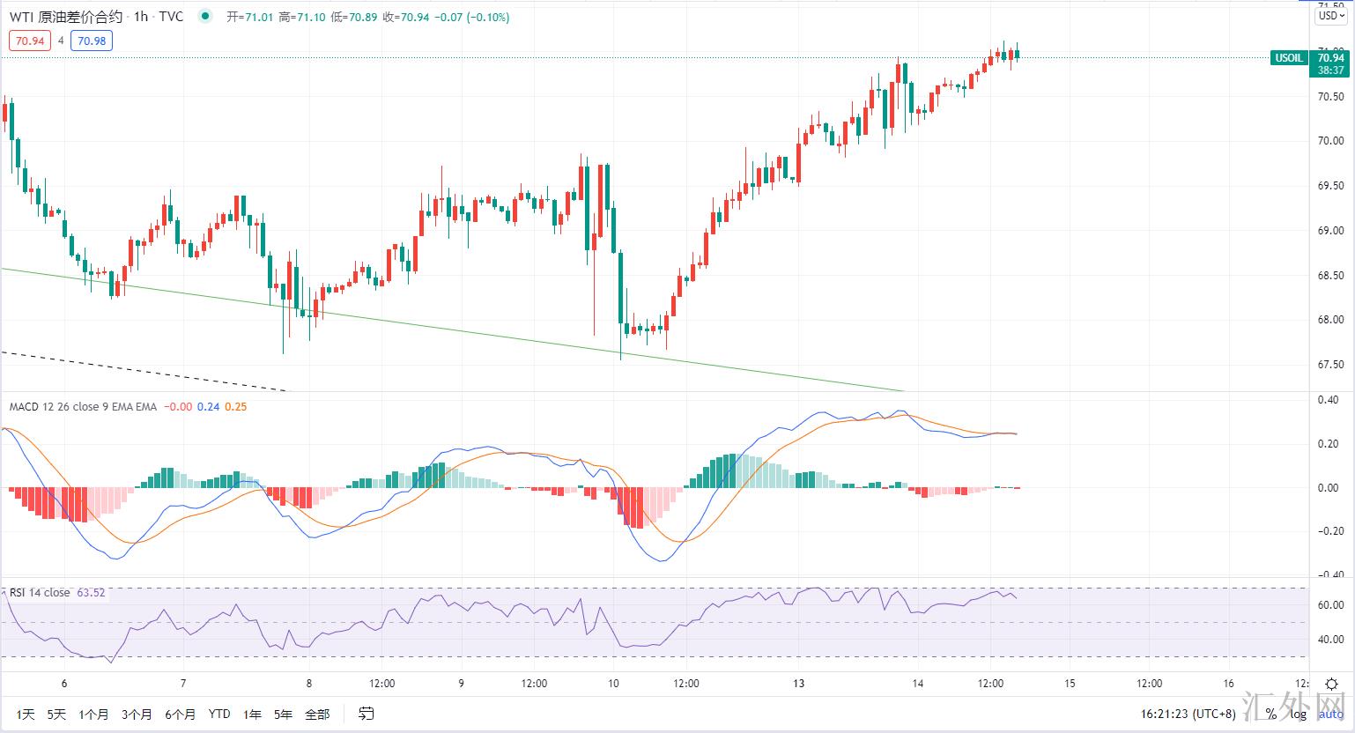Click the blue 70.98 buy price button
This screenshot has height=733, width=1355.
(x=92, y=41)
